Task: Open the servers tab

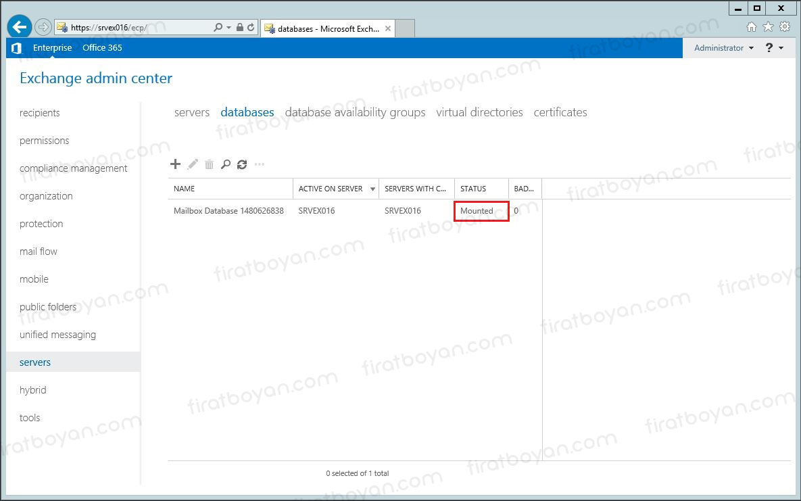Action: click(191, 112)
